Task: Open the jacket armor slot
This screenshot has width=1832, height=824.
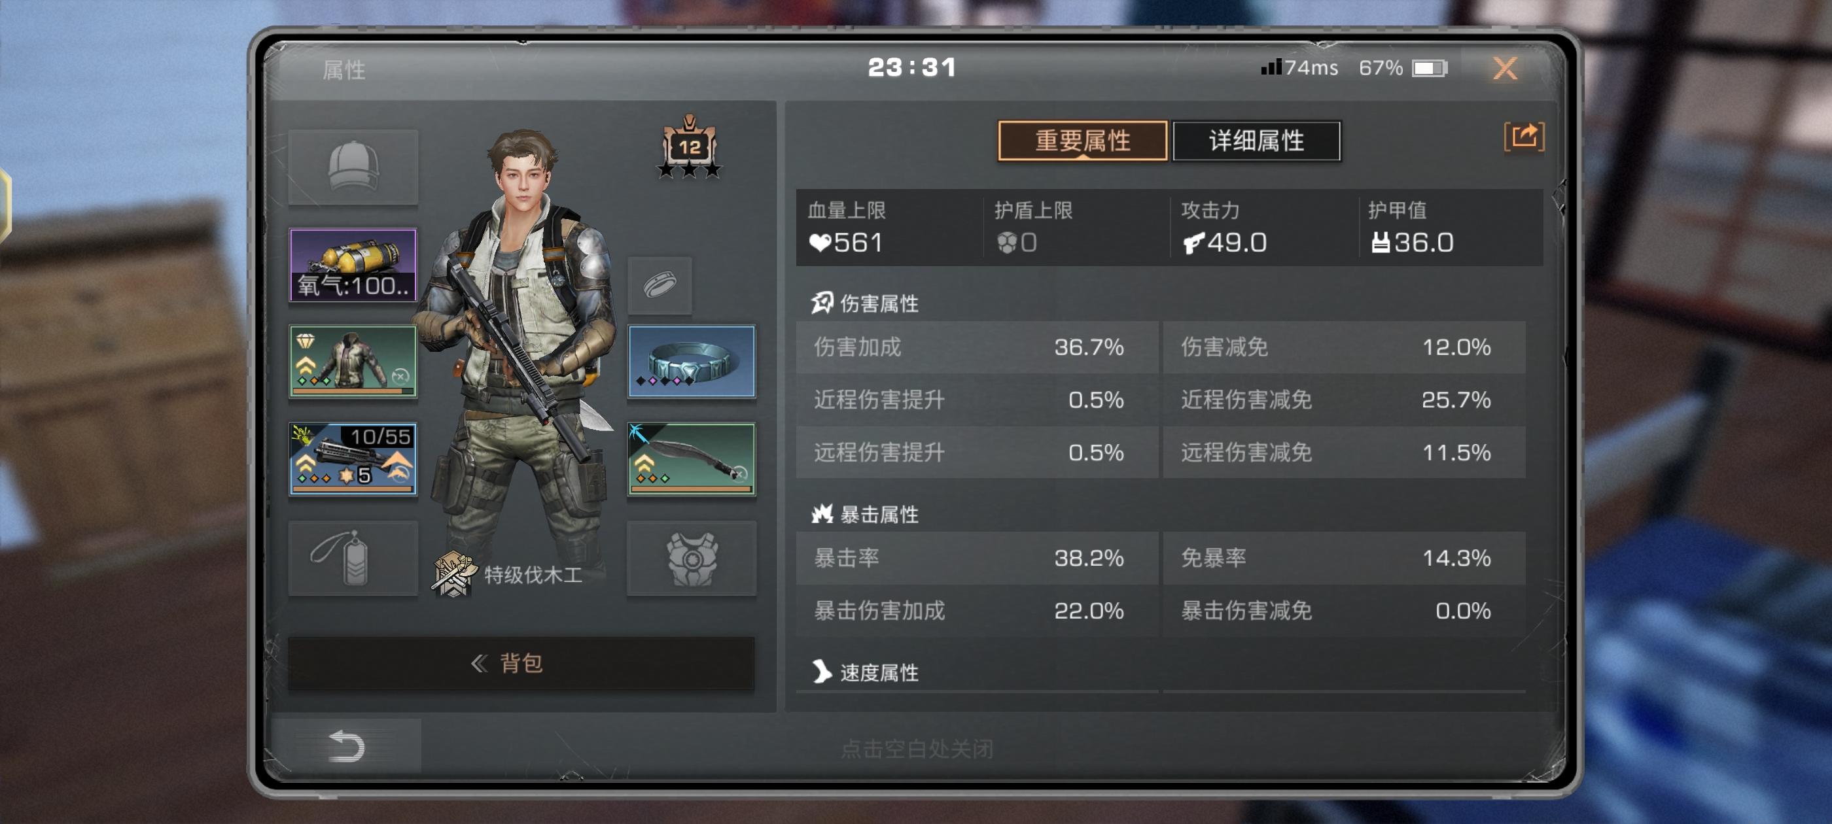Action: tap(353, 361)
